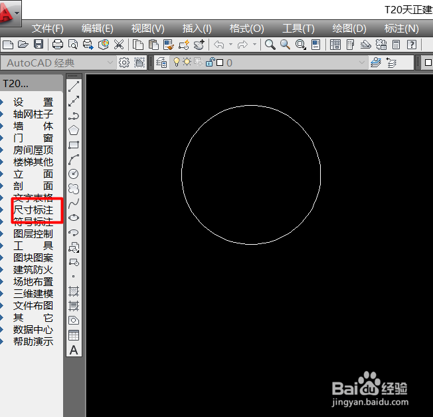Select the Rectangle tool
433x417 pixels.
coord(74,145)
